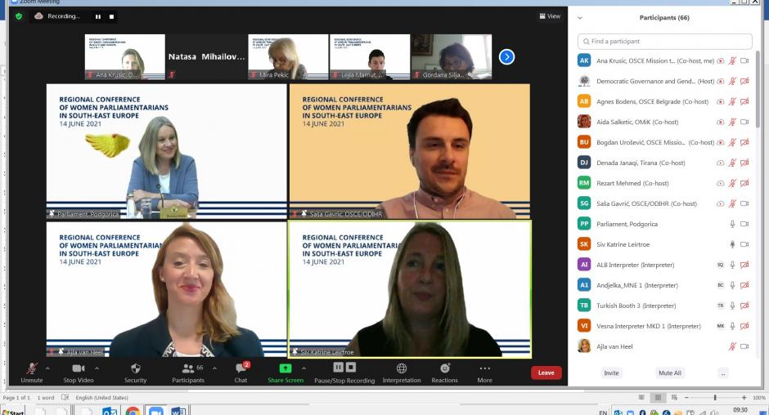The height and width of the screenshot is (415, 769).
Task: Click the green encryption shield icon
Action: point(19,16)
